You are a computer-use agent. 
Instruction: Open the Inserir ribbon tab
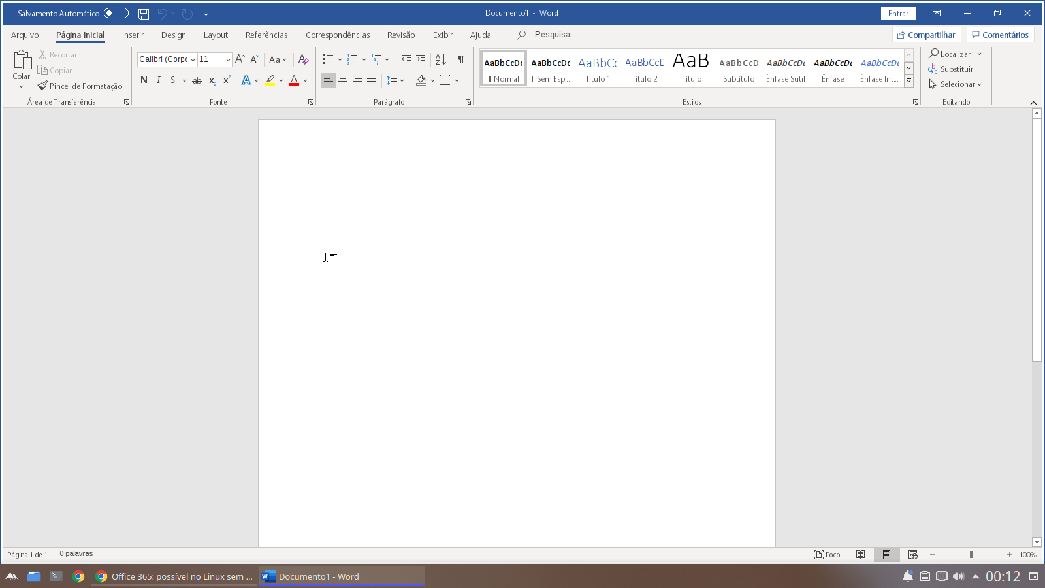(133, 35)
